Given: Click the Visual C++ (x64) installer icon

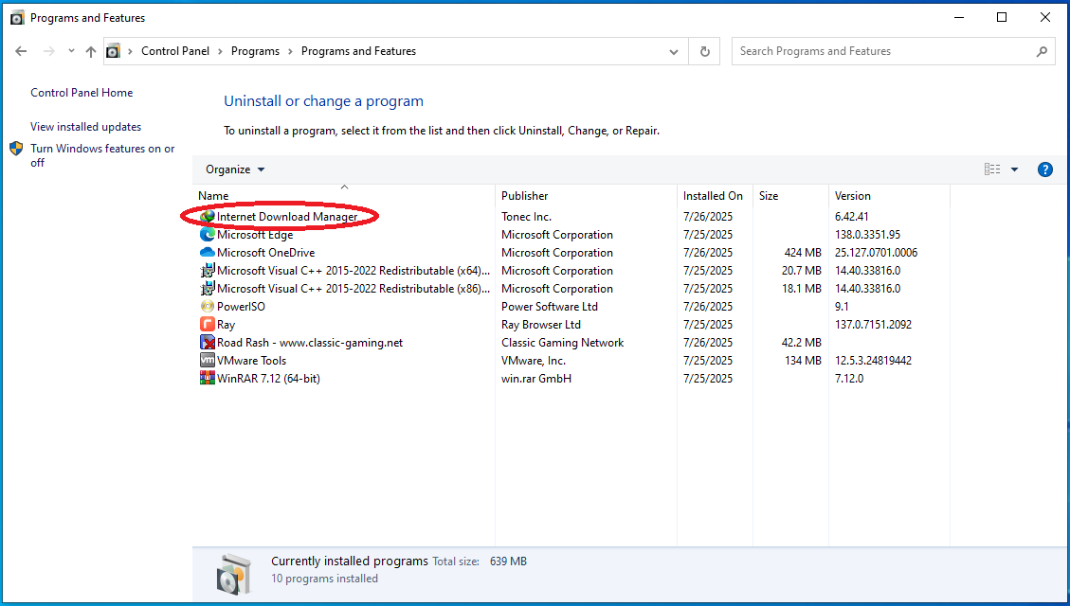Looking at the screenshot, I should [208, 271].
